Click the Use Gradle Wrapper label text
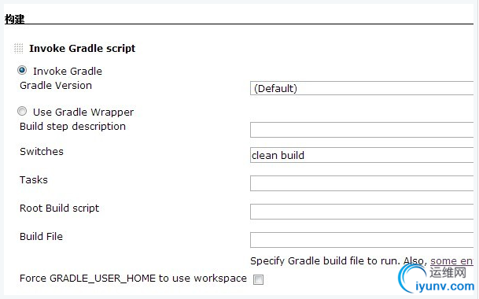 coord(83,113)
